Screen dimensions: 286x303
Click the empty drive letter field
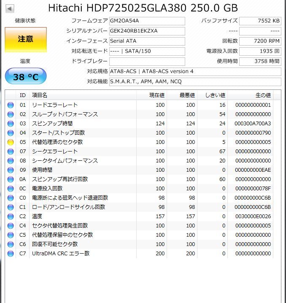click(x=147, y=61)
